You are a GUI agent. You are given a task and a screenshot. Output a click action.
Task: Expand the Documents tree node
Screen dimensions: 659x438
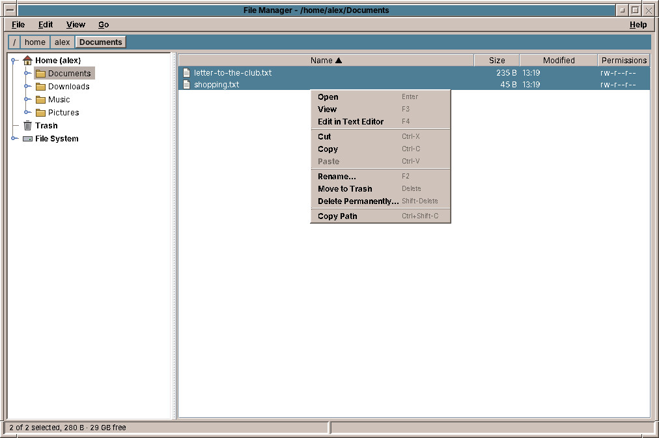click(27, 73)
